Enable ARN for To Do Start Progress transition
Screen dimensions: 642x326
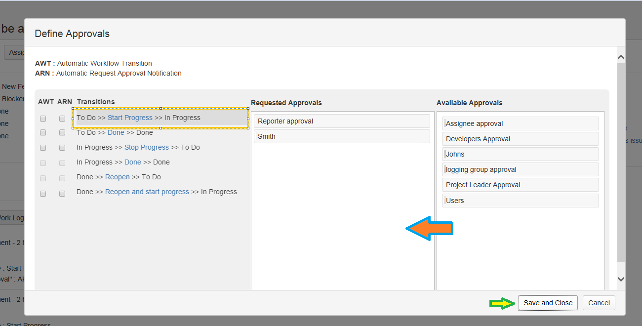click(x=62, y=119)
